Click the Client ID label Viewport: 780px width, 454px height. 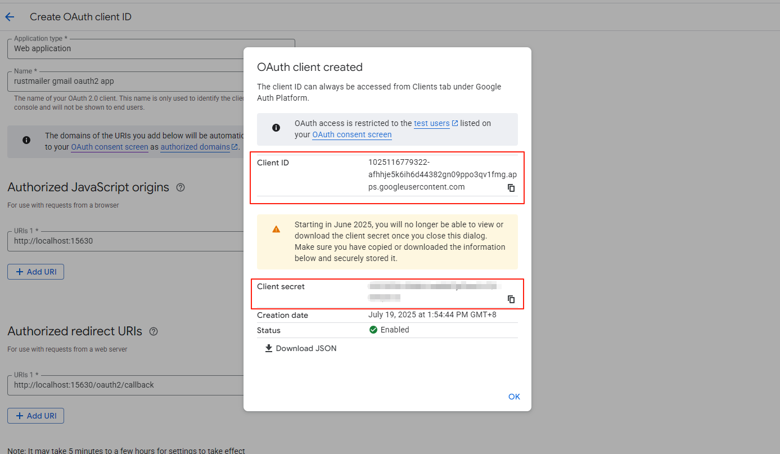pyautogui.click(x=273, y=163)
